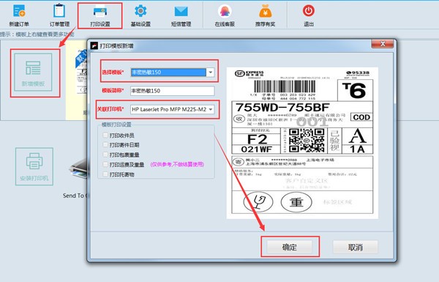Expand the 关联打印机 dropdown arrow

click(x=211, y=109)
